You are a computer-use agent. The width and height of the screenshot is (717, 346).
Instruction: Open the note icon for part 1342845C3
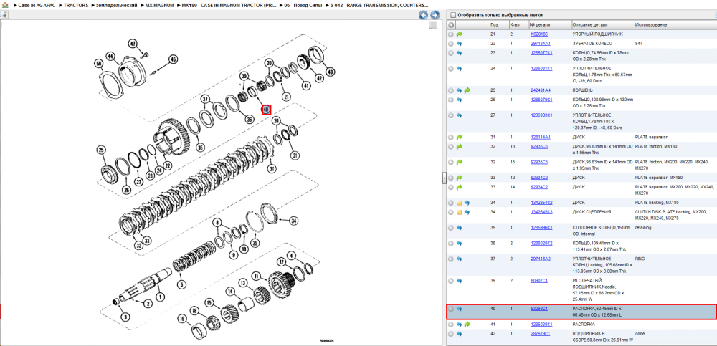click(x=460, y=212)
